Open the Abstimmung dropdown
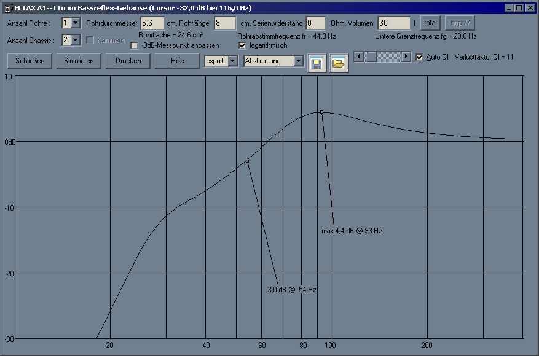 pos(298,61)
